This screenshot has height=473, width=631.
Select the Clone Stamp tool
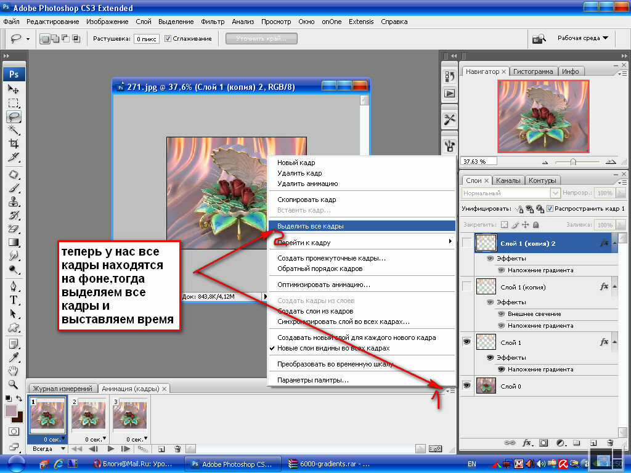coord(14,201)
